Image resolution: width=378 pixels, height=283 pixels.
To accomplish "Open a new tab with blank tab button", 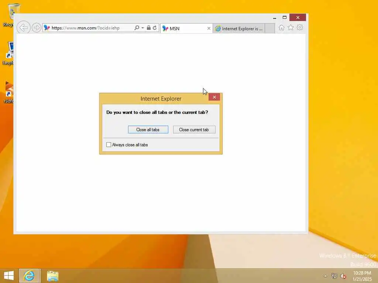I will (270, 28).
